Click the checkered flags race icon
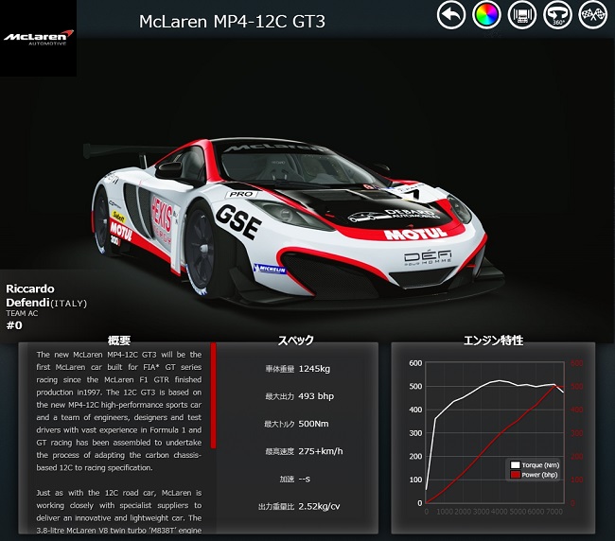This screenshot has height=541, width=615. [x=592, y=15]
